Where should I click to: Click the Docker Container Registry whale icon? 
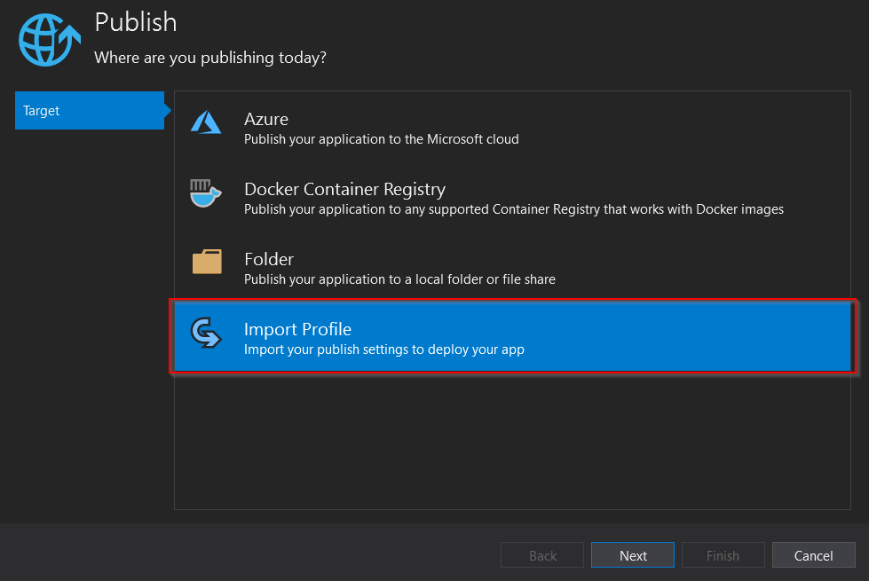point(206,192)
